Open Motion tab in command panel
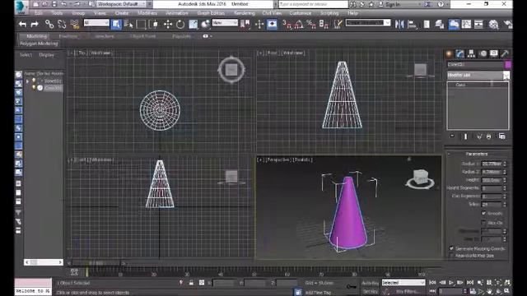 pos(483,53)
